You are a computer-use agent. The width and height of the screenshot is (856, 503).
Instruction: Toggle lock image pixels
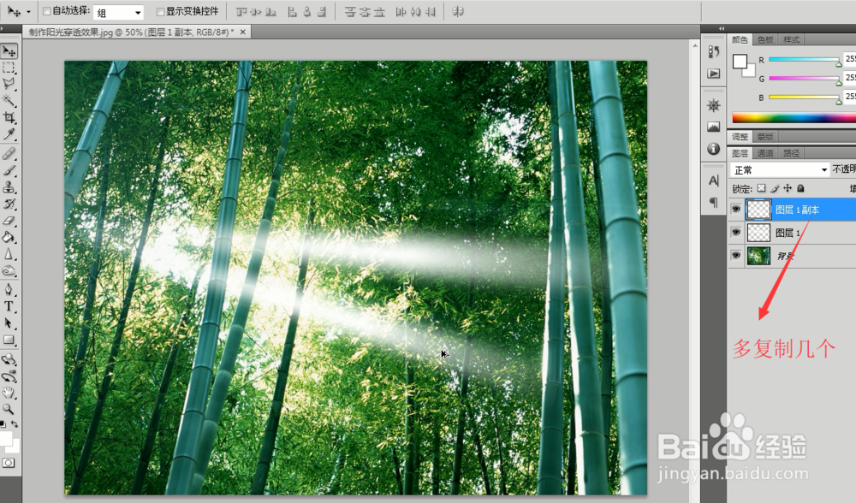click(775, 188)
